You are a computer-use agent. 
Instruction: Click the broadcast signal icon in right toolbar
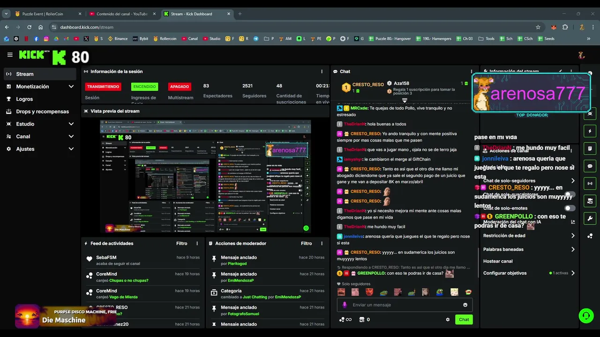click(x=590, y=183)
